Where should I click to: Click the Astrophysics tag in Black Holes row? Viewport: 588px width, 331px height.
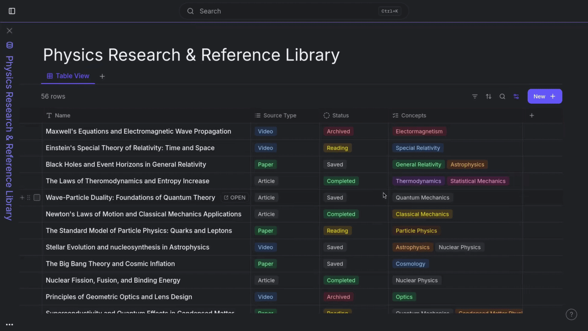pyautogui.click(x=467, y=165)
